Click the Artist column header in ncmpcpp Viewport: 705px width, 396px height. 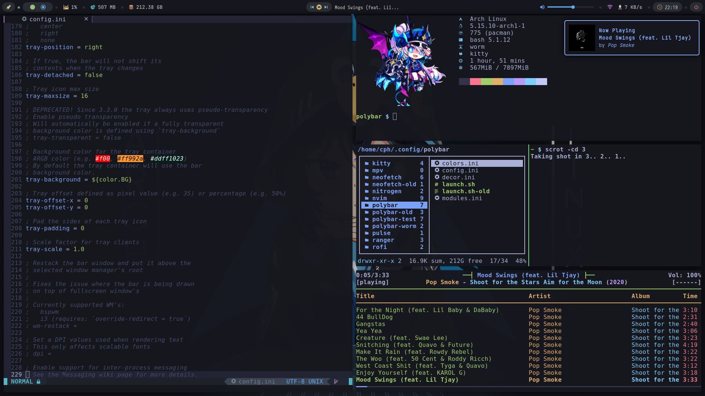pos(539,296)
